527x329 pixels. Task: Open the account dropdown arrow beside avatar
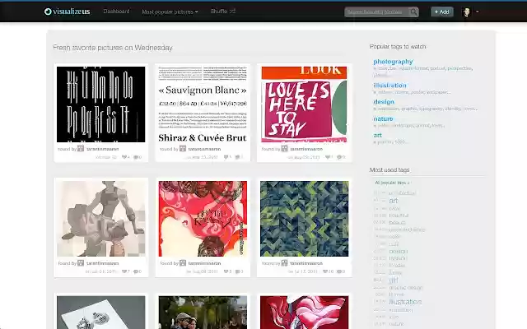pos(478,12)
